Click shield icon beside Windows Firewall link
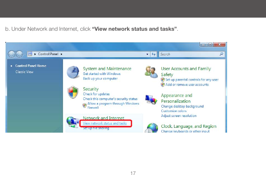The image size is (266, 175). [84, 106]
